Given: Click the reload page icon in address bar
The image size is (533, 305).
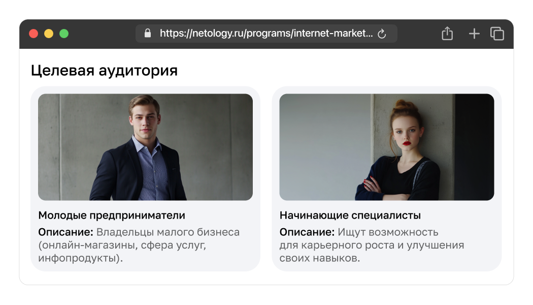Looking at the screenshot, I should (x=382, y=34).
